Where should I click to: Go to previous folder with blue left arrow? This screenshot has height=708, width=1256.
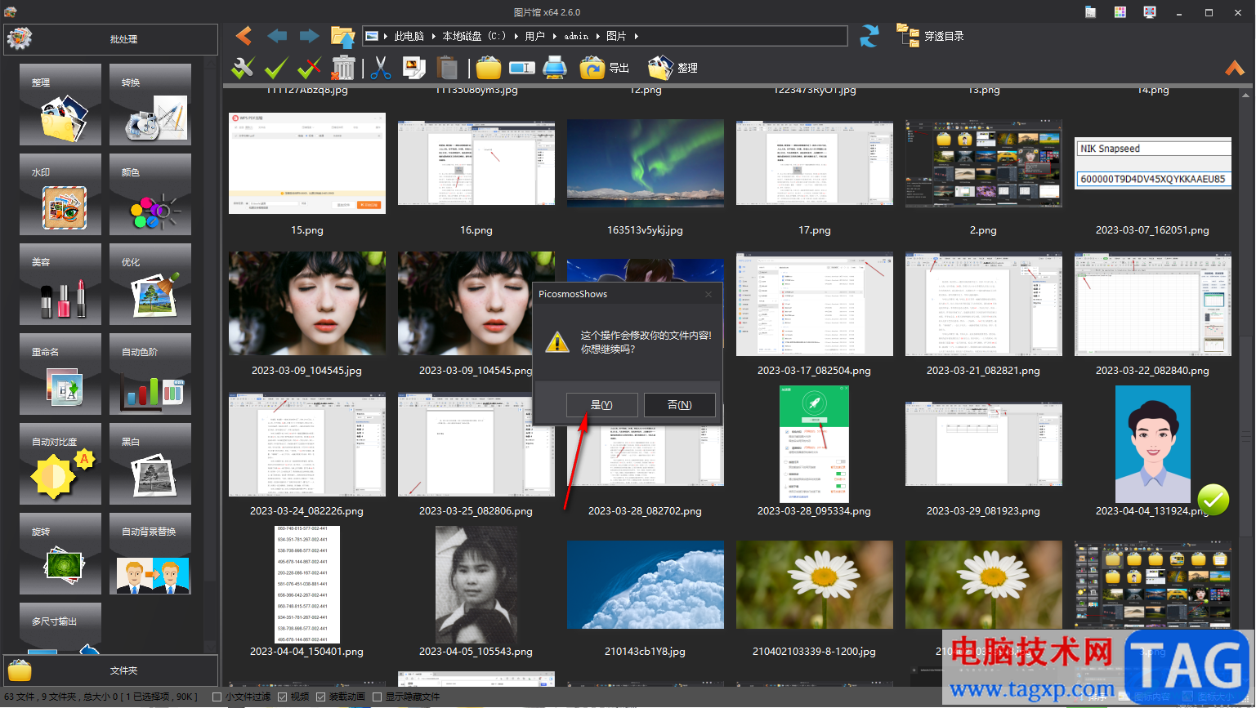pyautogui.click(x=277, y=36)
